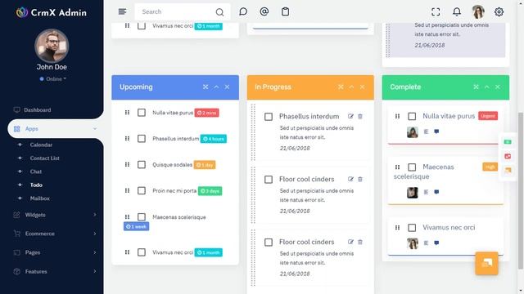The height and width of the screenshot is (294, 524).
Task: Collapse the In Progress panel
Action: (x=351, y=87)
